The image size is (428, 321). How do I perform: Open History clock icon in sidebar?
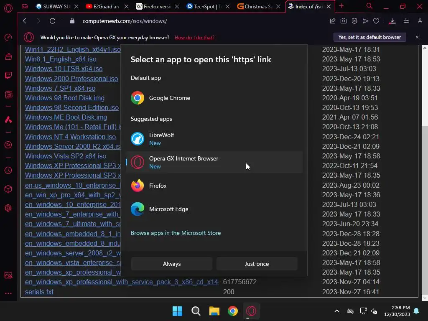pos(8,171)
